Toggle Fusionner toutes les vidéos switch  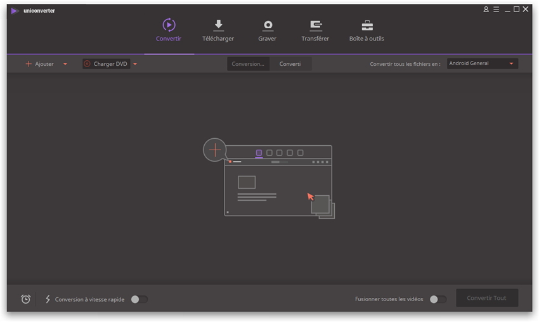(438, 299)
